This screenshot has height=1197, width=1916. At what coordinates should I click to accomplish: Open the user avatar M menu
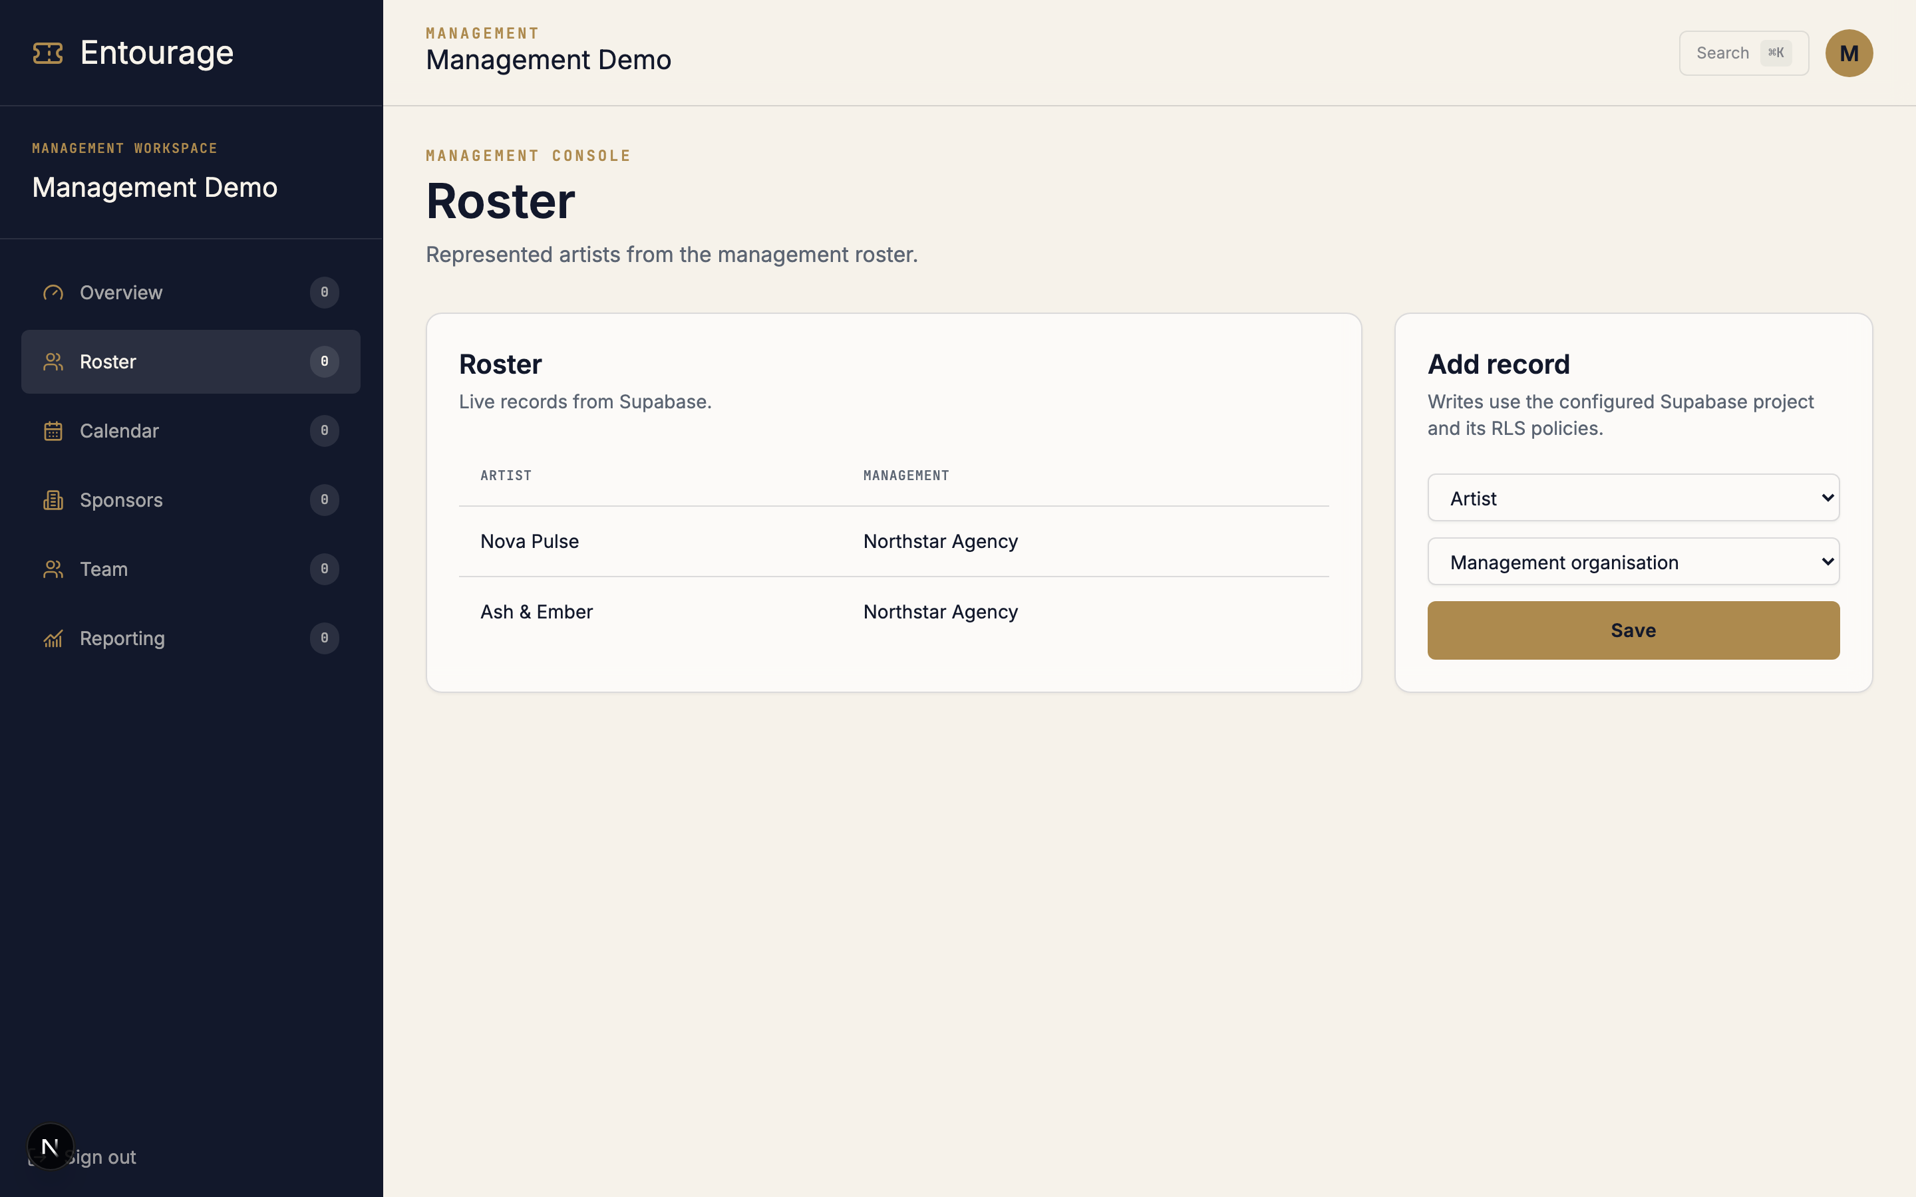click(1849, 53)
